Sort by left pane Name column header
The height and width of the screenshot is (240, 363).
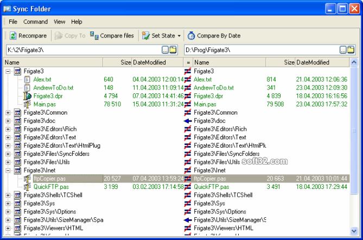[53, 62]
